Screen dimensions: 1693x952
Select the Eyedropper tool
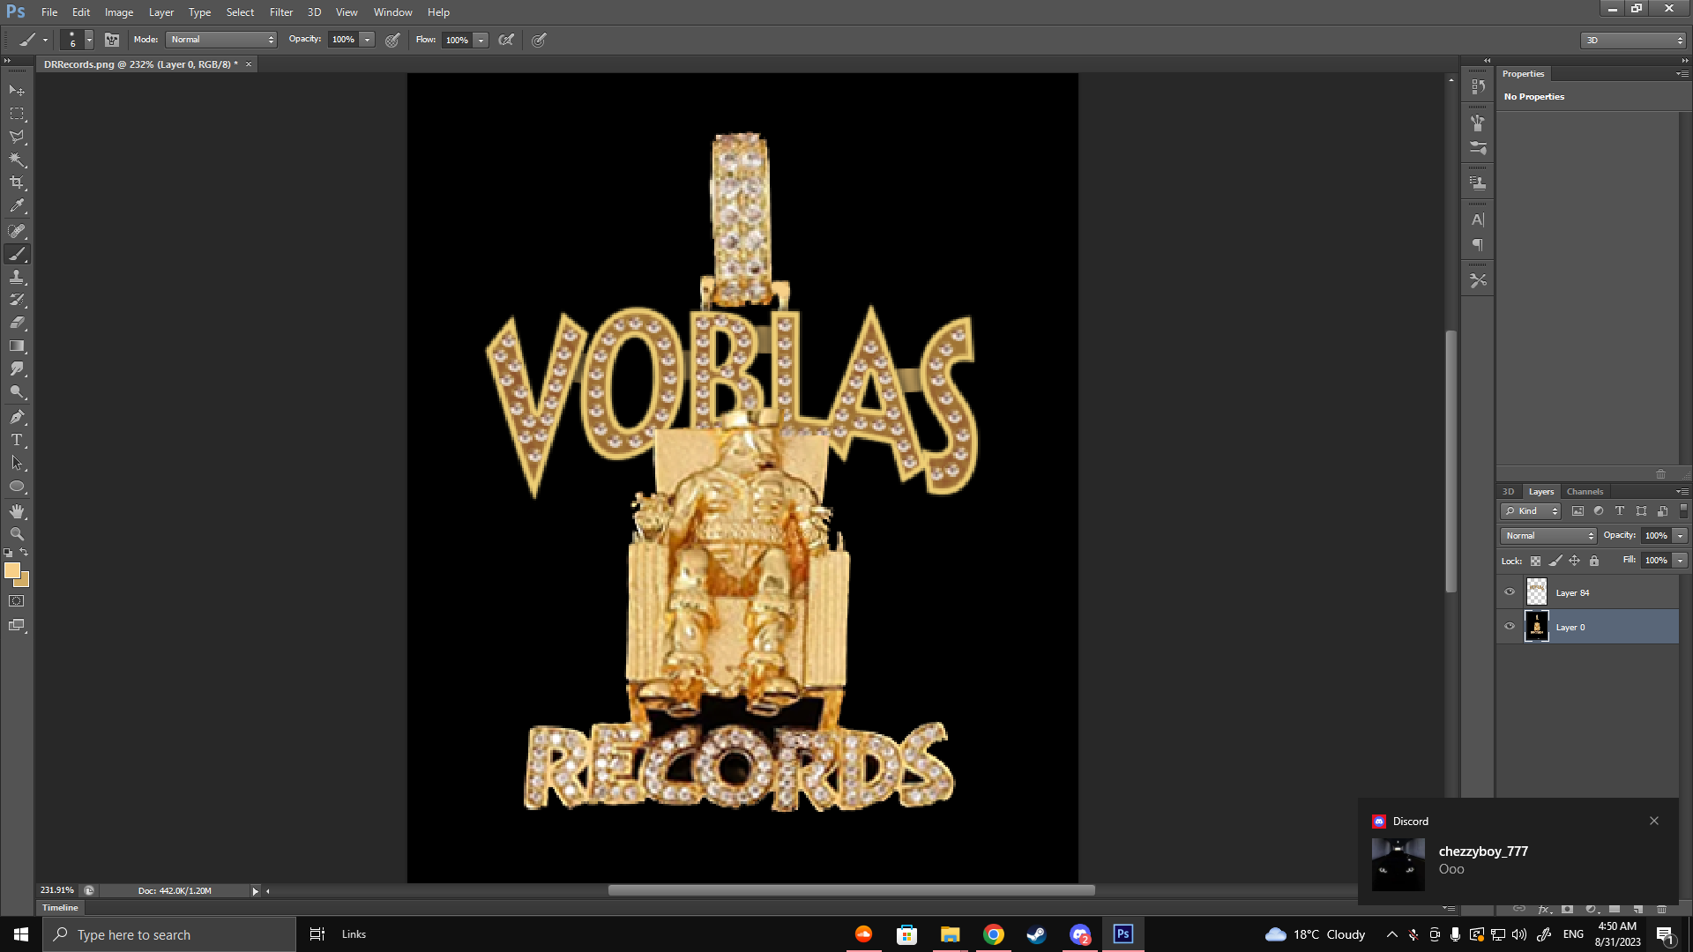pyautogui.click(x=17, y=206)
